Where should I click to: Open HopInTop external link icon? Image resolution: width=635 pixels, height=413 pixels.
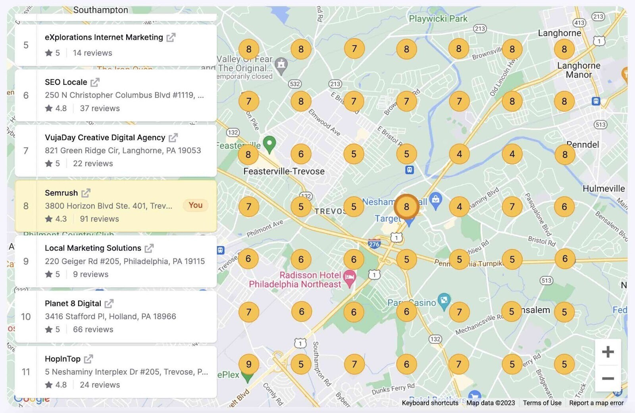click(88, 359)
